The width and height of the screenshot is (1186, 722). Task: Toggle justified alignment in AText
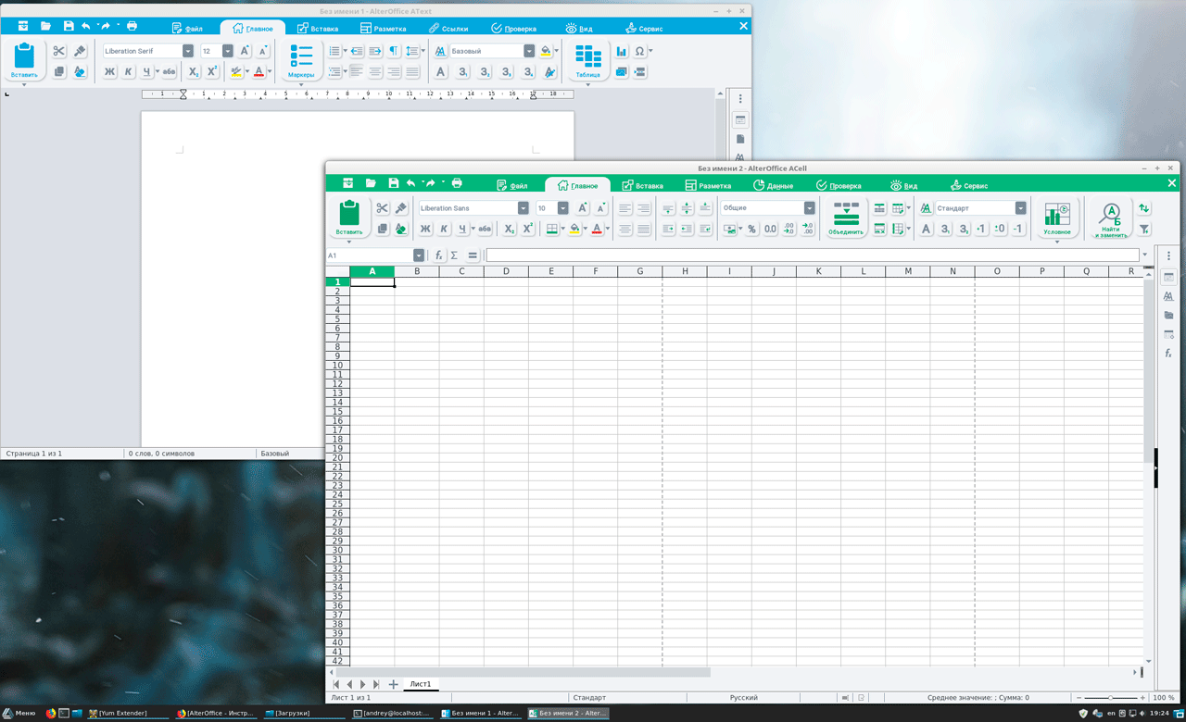(x=412, y=71)
